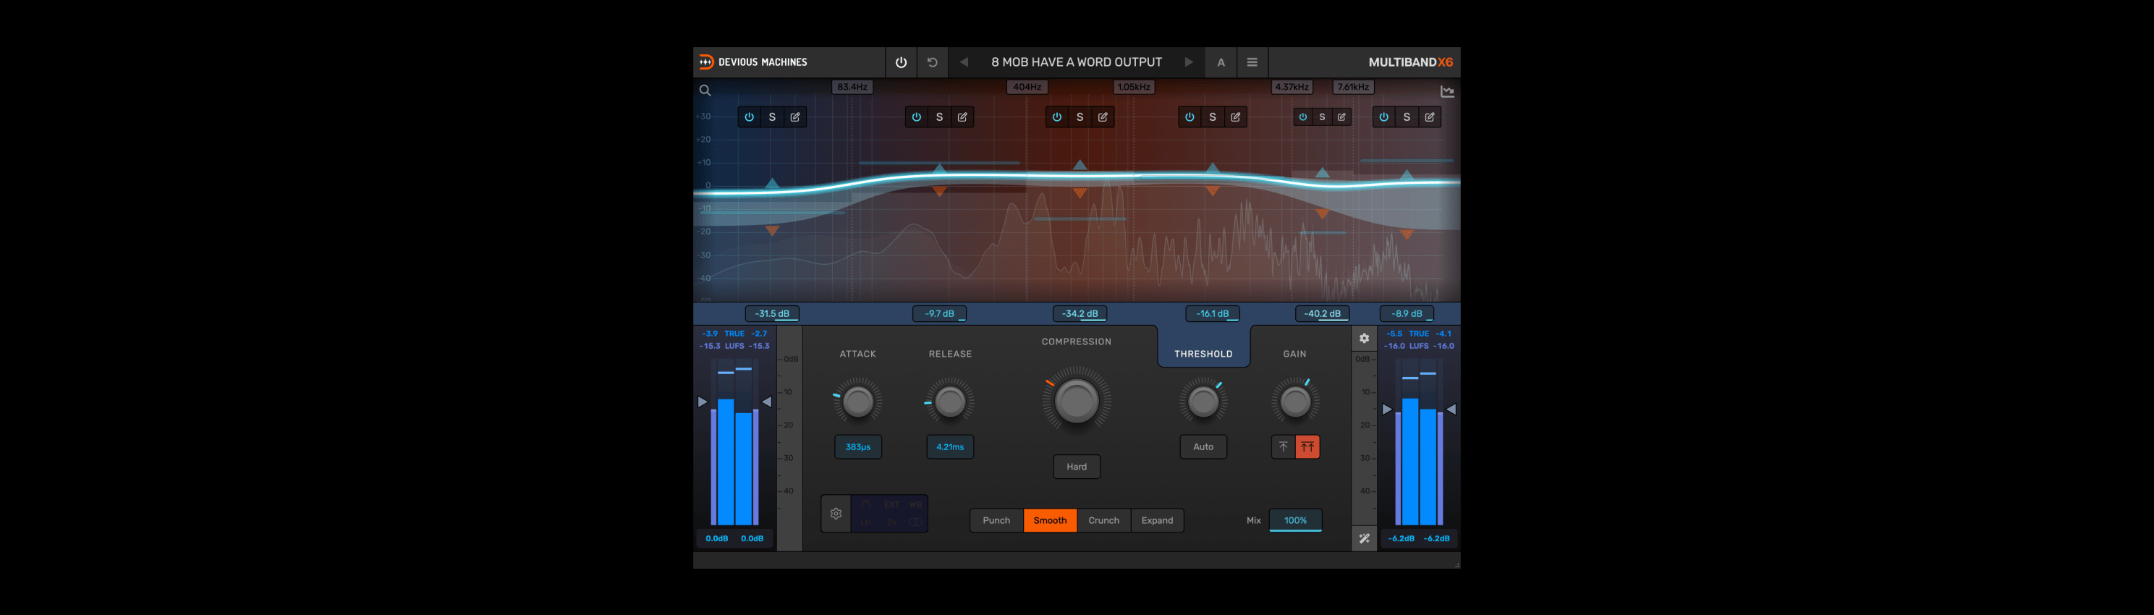Click the undo arrow icon
This screenshot has width=2154, height=615.
click(933, 63)
